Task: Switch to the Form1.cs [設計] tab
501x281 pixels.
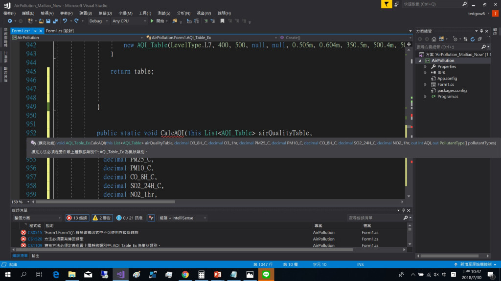Action: [x=60, y=31]
